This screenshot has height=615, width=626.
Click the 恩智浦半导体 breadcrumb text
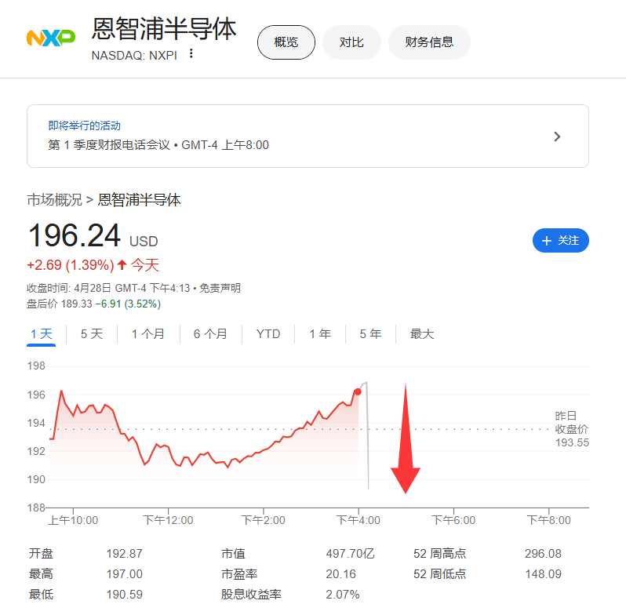click(139, 200)
